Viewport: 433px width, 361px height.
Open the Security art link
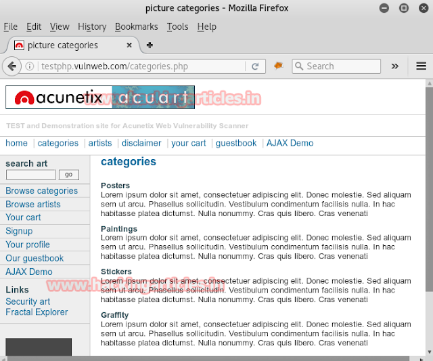(x=28, y=301)
